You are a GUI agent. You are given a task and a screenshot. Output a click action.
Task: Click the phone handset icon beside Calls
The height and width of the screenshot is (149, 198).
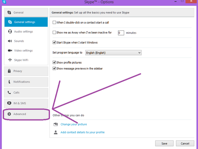tap(9, 93)
